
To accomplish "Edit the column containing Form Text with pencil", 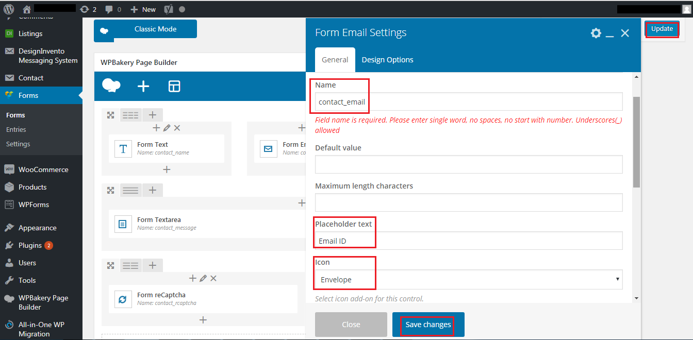I will (167, 128).
